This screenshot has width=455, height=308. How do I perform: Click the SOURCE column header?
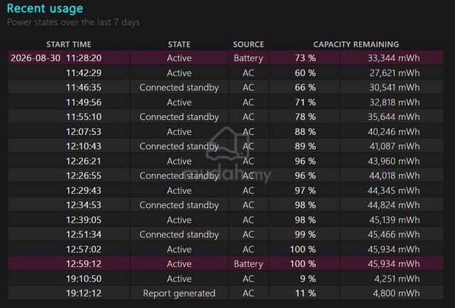tap(248, 44)
